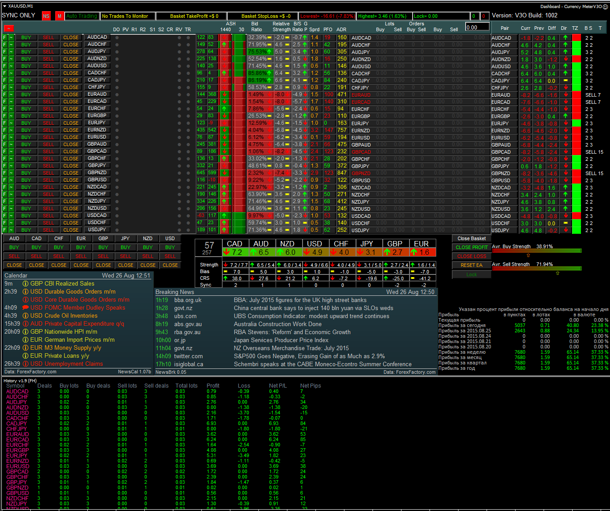Click the Data: ForexFactory.com calendar footer

29,372
